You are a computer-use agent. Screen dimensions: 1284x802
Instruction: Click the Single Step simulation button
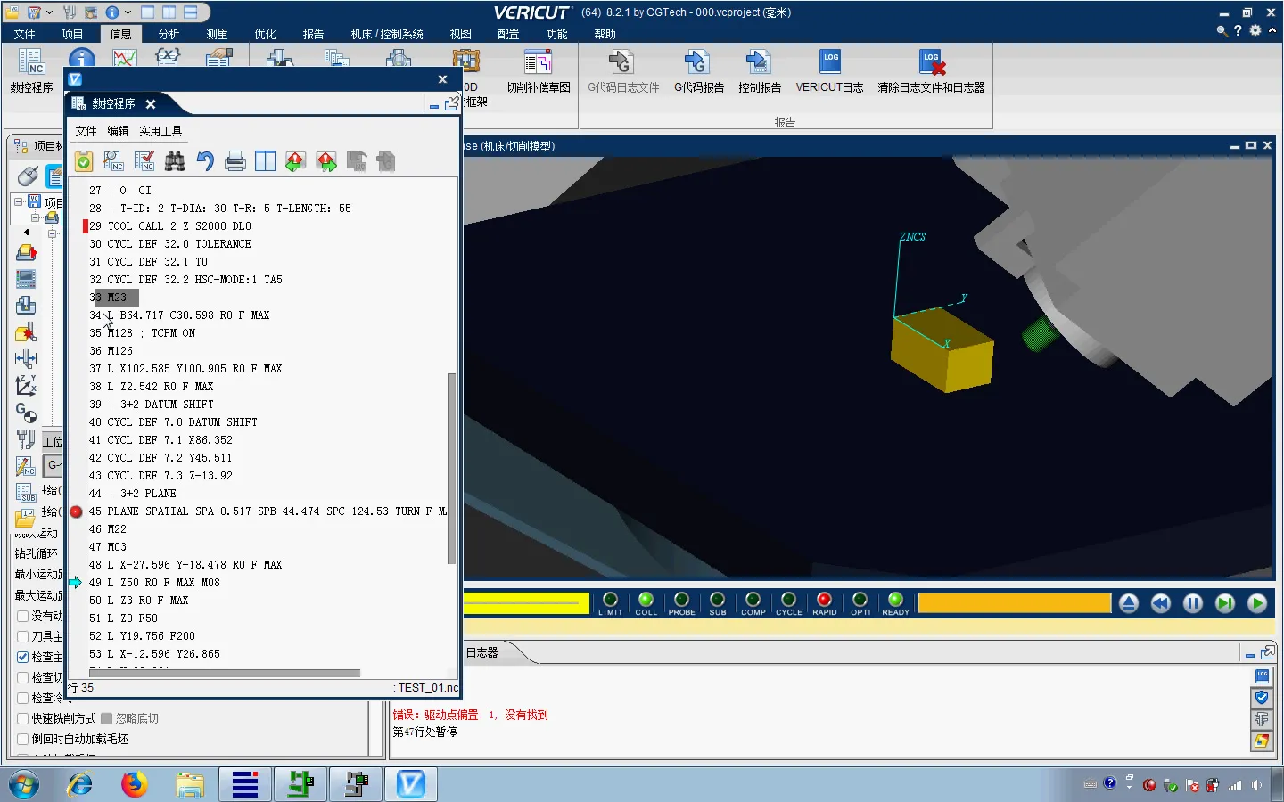[x=1225, y=603]
